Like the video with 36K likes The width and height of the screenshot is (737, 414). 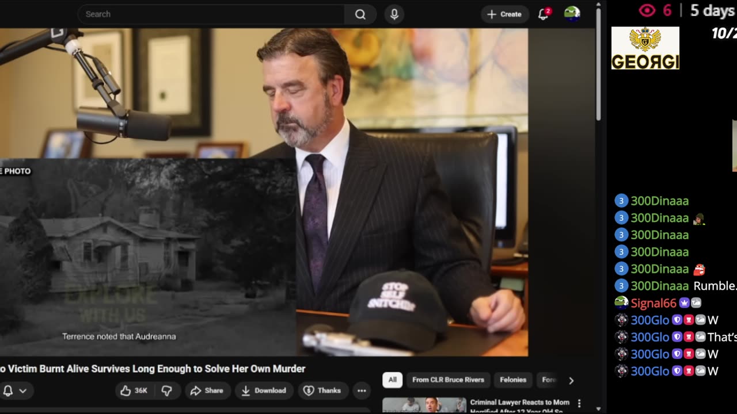pyautogui.click(x=134, y=390)
